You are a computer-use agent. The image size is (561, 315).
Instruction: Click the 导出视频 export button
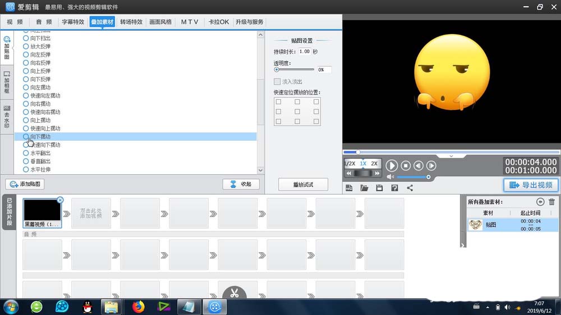point(531,185)
